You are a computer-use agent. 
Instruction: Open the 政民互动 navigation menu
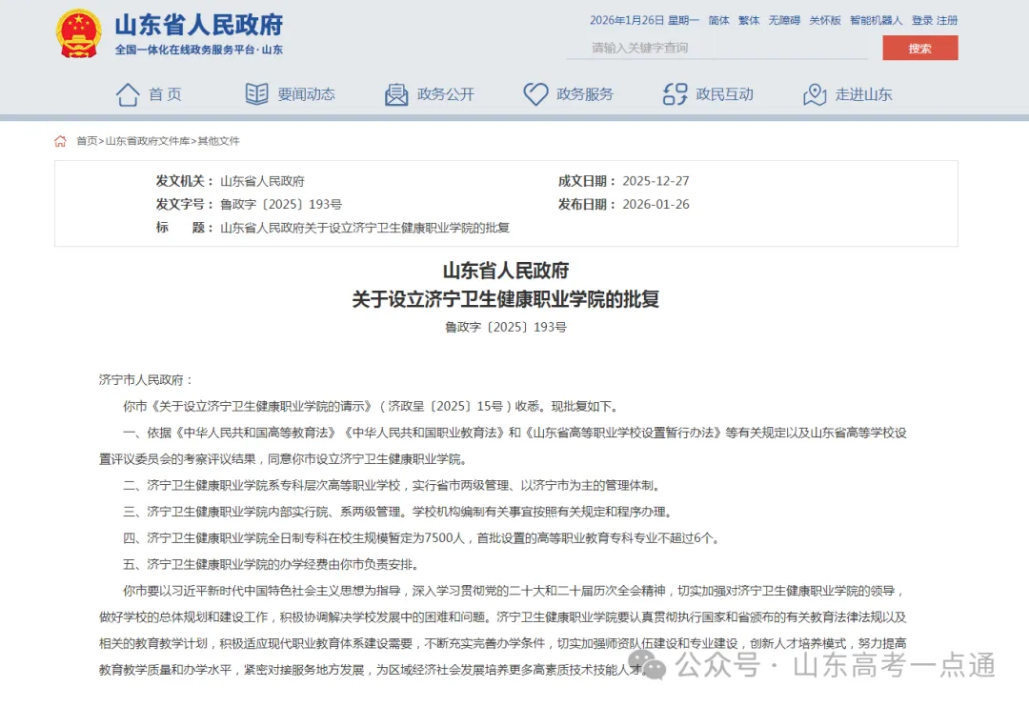click(724, 94)
